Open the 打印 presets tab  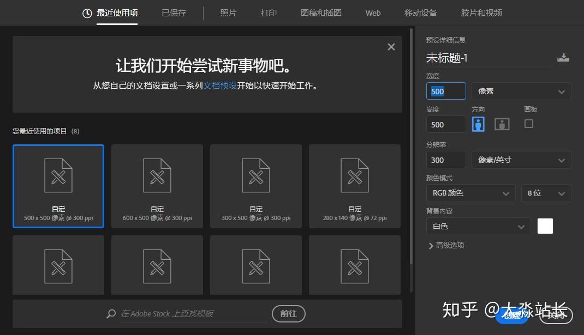point(269,13)
